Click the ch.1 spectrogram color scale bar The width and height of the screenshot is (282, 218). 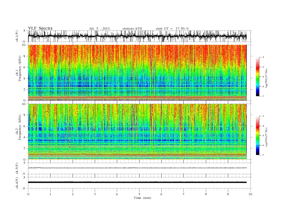click(x=258, y=77)
